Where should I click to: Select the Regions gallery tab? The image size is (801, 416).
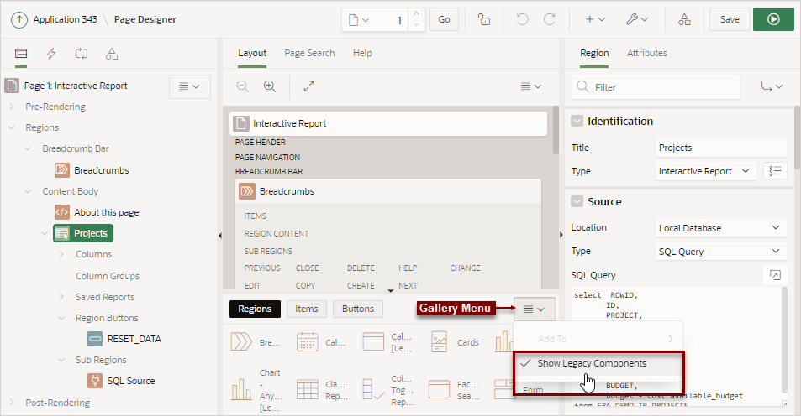pos(255,309)
